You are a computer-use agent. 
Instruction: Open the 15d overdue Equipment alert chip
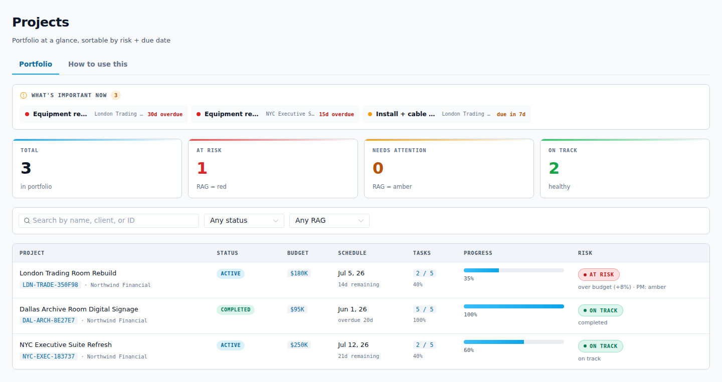275,114
